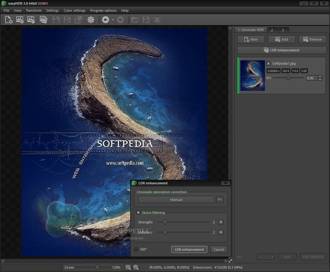
Task: Click the Softpedia1.jpg file name
Action: point(284,63)
